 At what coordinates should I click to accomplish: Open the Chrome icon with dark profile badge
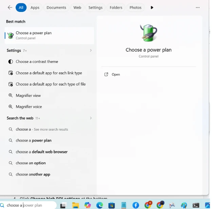point(160,205)
